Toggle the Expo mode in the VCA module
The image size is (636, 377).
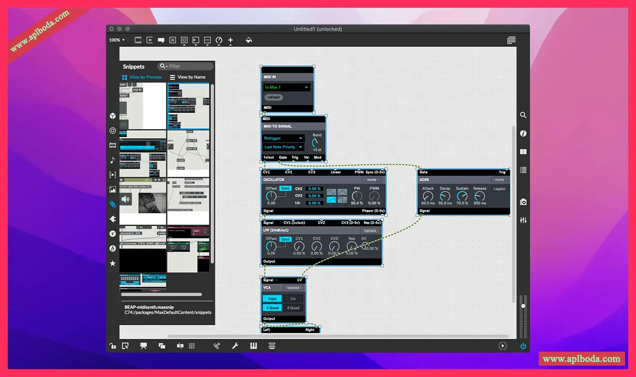(272, 299)
